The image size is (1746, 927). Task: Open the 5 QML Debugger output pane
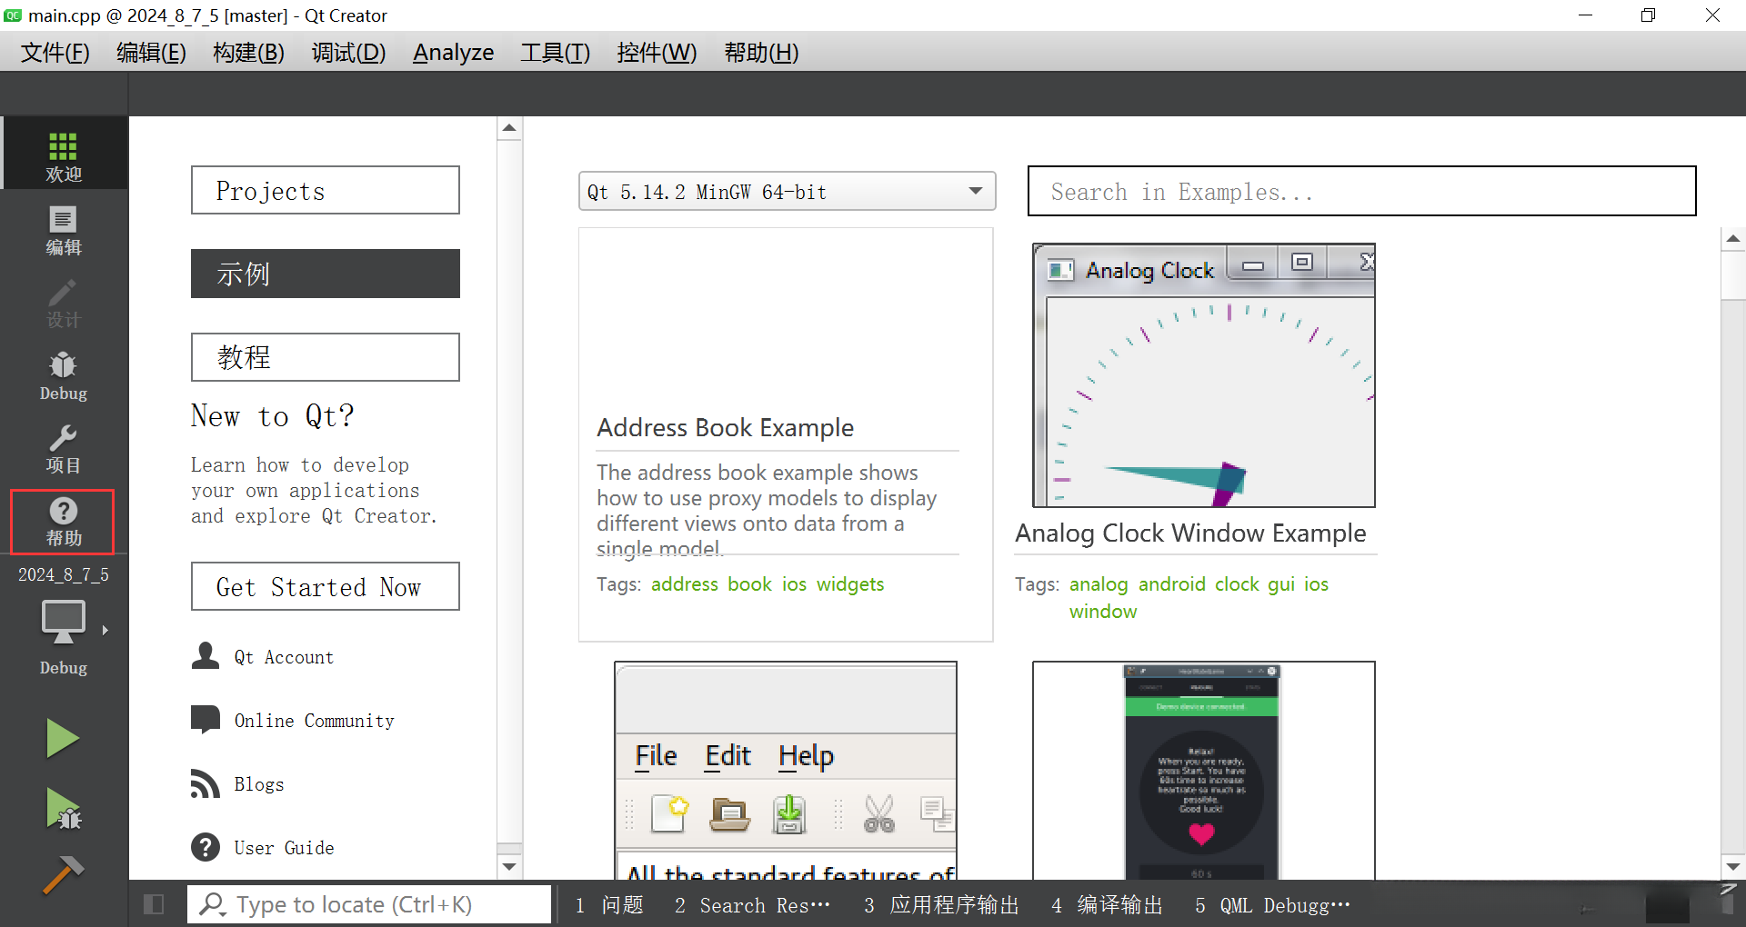coord(1273,905)
